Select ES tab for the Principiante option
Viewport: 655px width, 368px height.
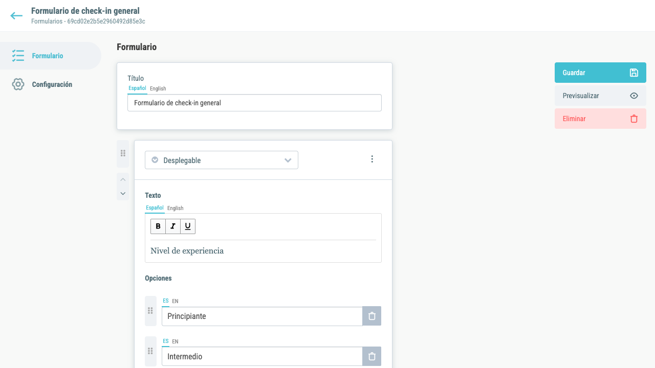[x=165, y=301]
